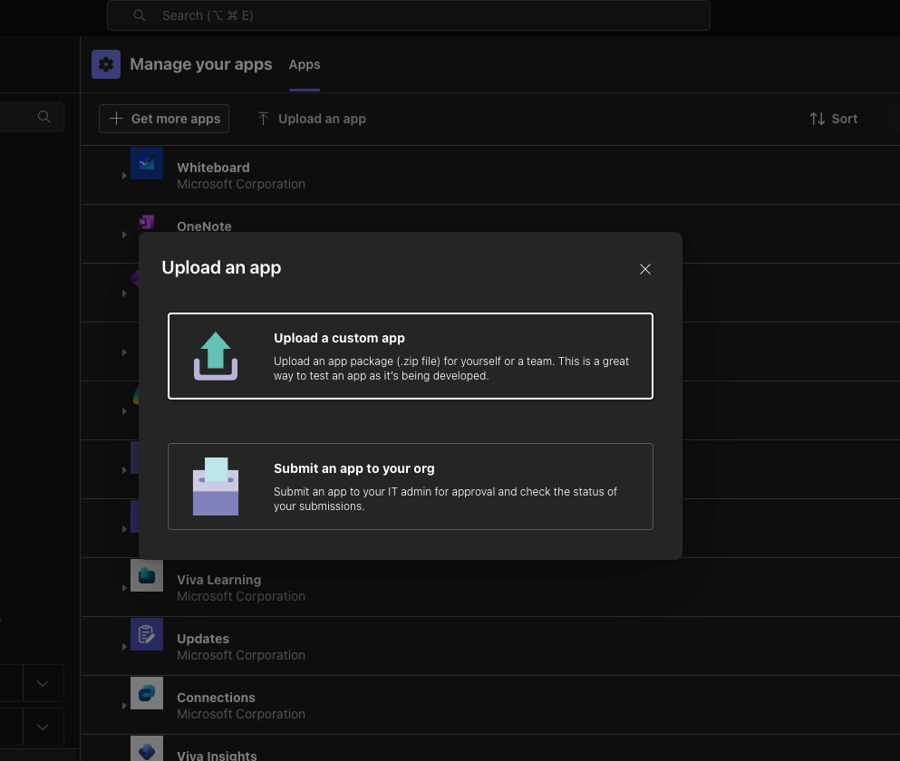This screenshot has height=761, width=900.
Task: Choose Submit an app to your org
Action: pos(411,486)
